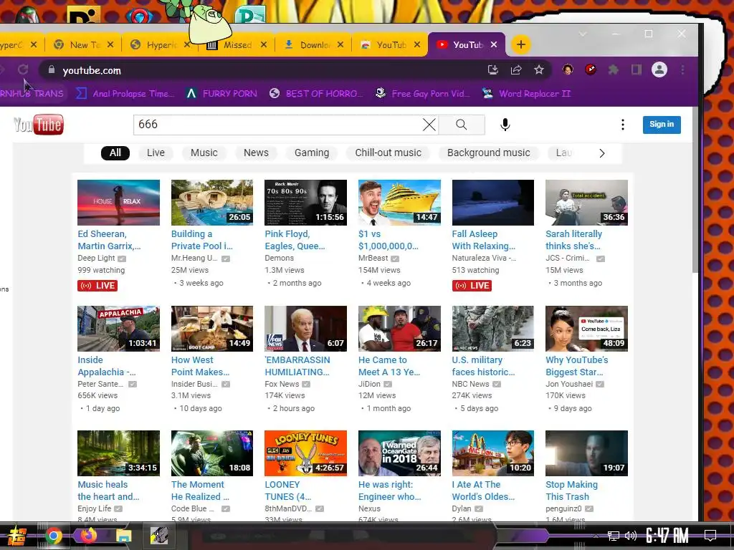Click the page vertical scrollbar
The width and height of the screenshot is (734, 550).
[x=695, y=189]
